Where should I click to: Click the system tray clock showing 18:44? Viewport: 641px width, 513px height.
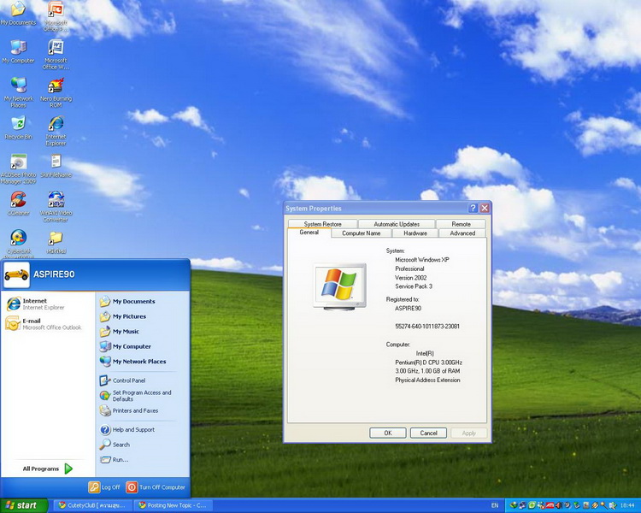pos(627,505)
